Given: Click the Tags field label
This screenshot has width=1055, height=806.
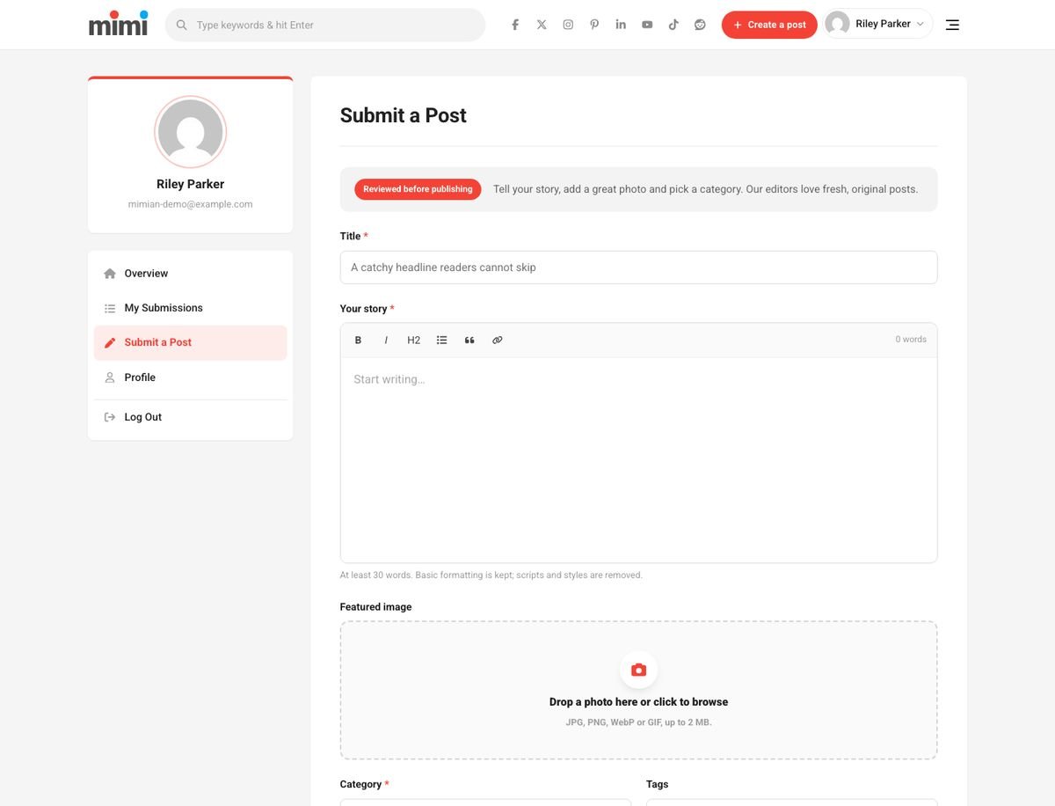Looking at the screenshot, I should [658, 784].
